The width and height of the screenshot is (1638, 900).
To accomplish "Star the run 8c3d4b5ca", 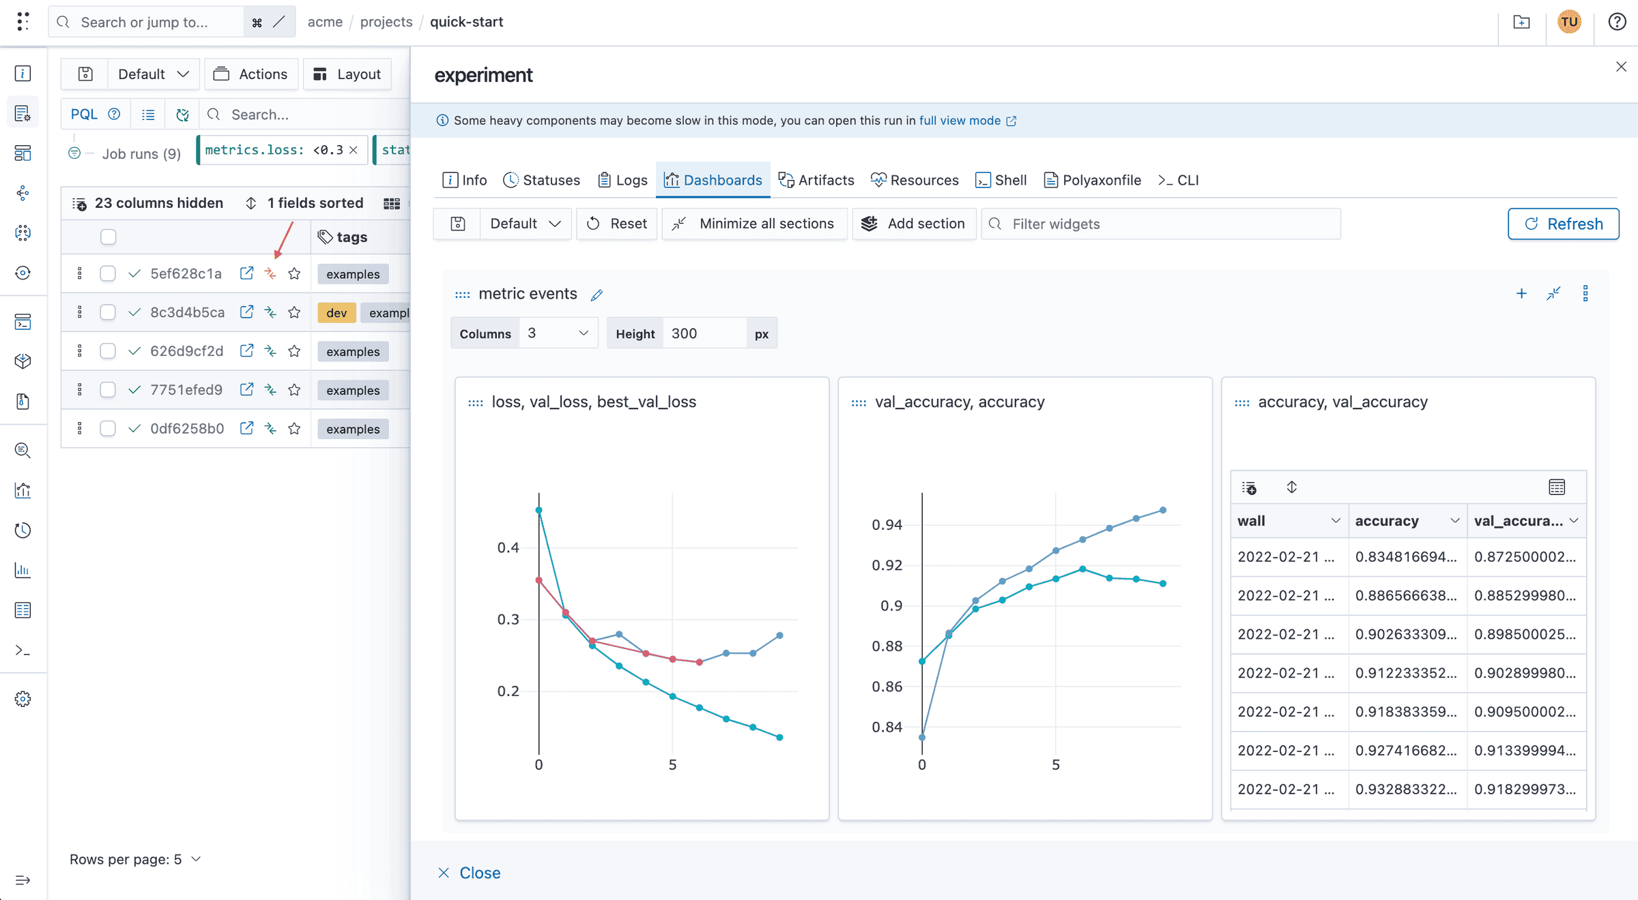I will [294, 312].
